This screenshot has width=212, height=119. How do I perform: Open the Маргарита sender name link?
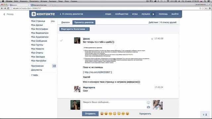89,87
